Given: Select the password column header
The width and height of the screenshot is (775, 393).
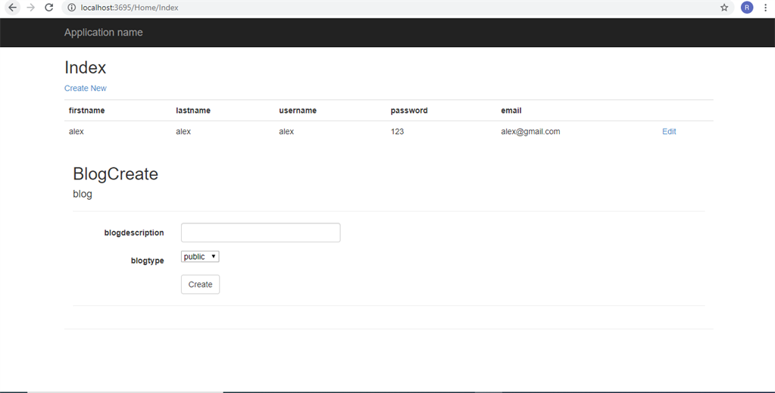Looking at the screenshot, I should pyautogui.click(x=409, y=111).
